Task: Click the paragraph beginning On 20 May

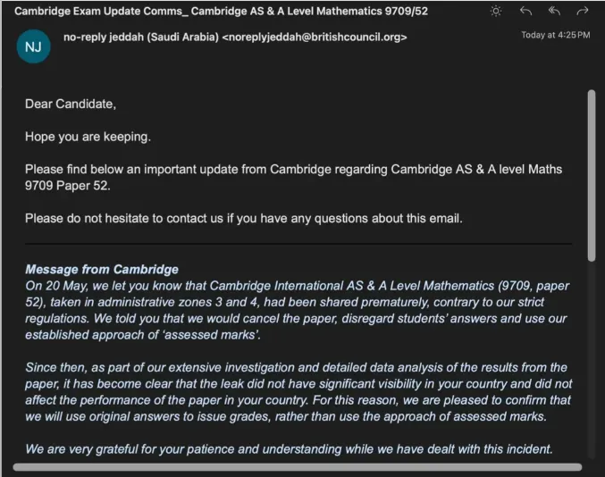Action: 297,310
